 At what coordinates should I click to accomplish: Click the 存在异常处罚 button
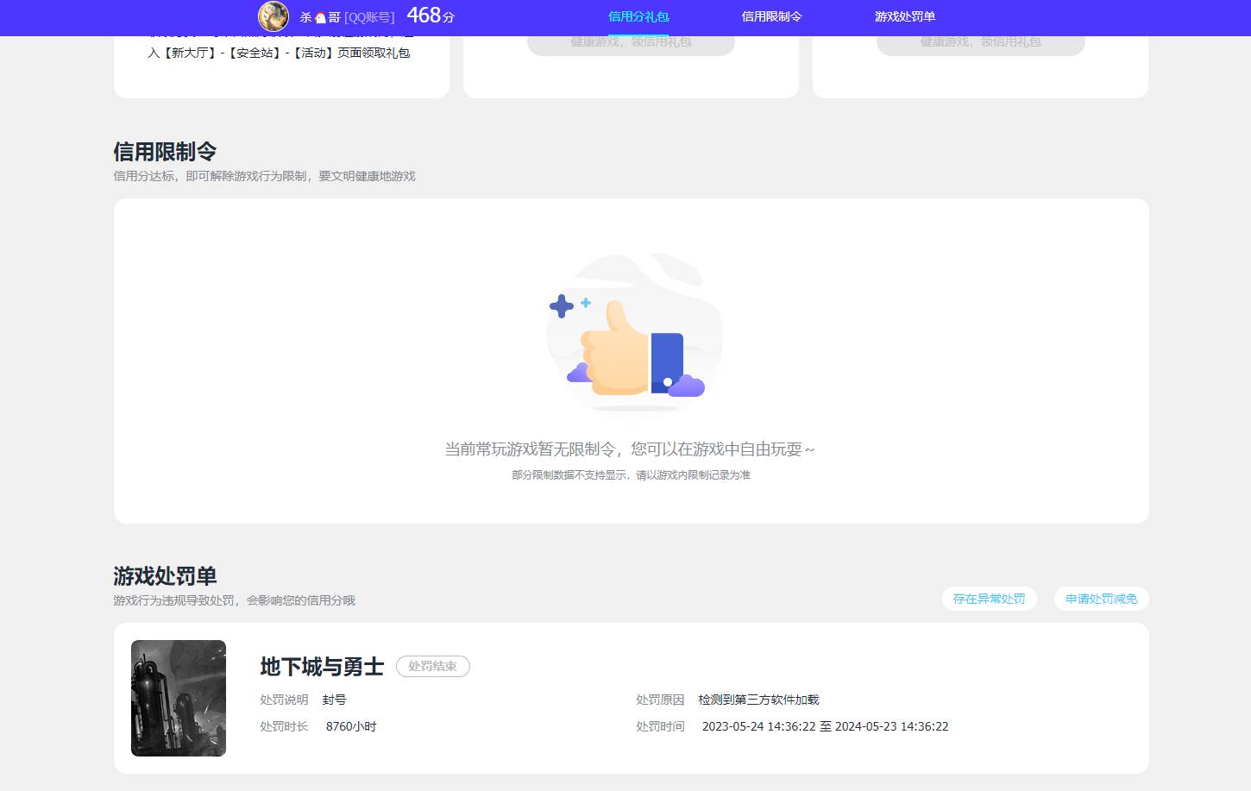coord(989,598)
